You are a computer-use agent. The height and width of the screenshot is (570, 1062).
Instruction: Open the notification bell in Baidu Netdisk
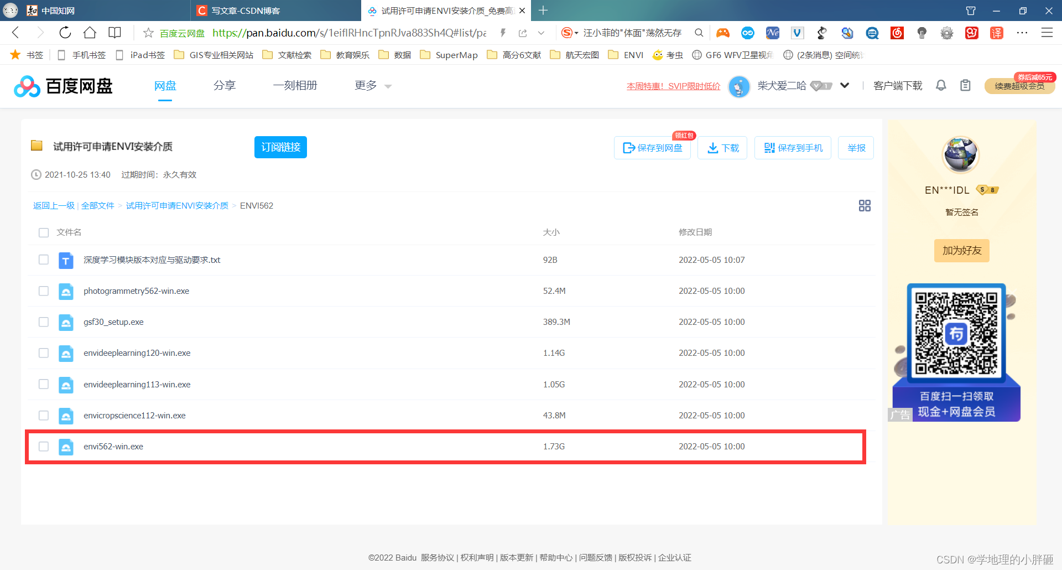pos(941,85)
